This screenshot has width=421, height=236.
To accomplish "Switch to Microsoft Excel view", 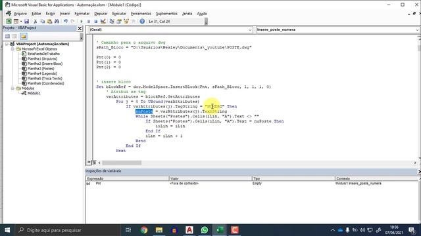I will coord(9,21).
